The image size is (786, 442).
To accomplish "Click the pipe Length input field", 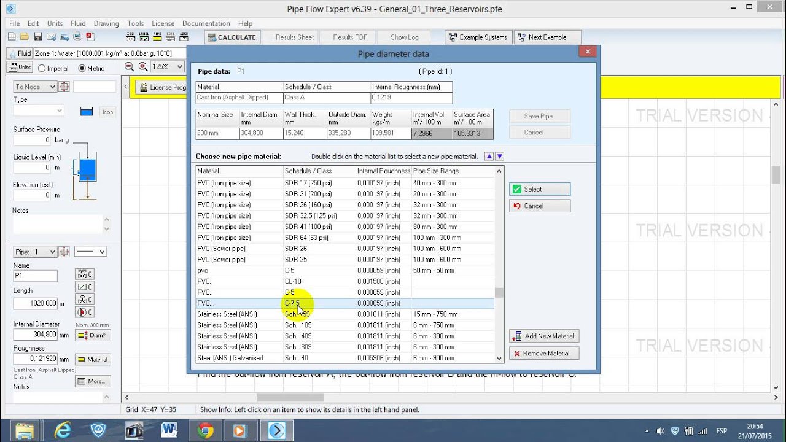I will coord(35,303).
